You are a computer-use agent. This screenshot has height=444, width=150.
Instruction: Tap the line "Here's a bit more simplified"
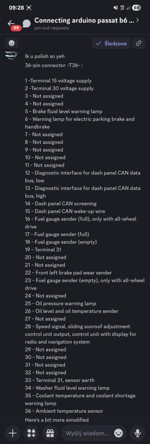tap(56, 420)
